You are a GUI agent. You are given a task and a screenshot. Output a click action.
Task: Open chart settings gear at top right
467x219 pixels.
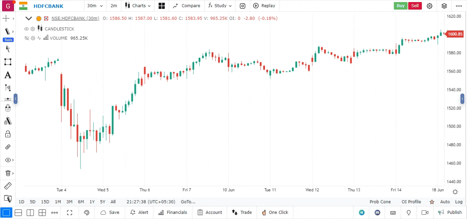click(x=429, y=6)
